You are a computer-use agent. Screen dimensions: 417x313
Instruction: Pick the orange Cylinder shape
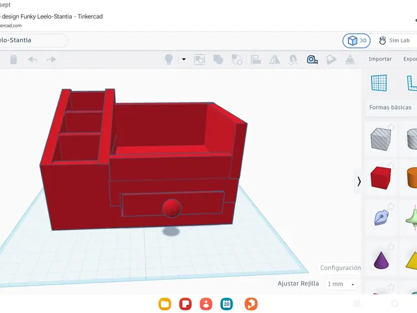[x=412, y=178]
